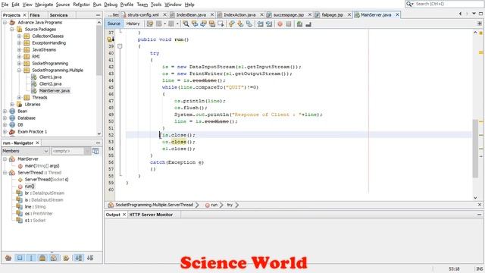Switch to failpage.jsp tab

332,14
